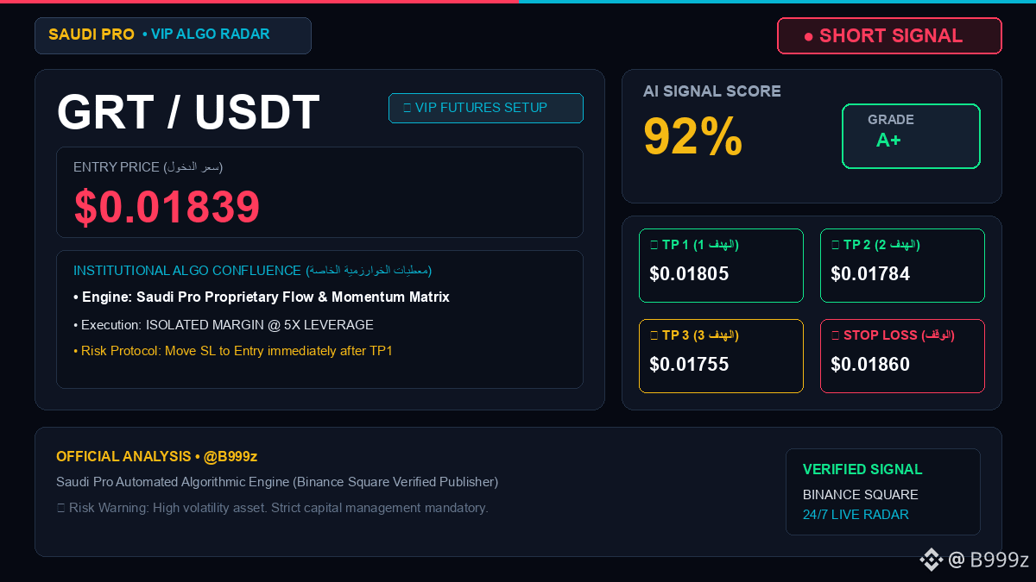The image size is (1036, 582).
Task: Click the @ B999z watermark text
Action: point(989,560)
